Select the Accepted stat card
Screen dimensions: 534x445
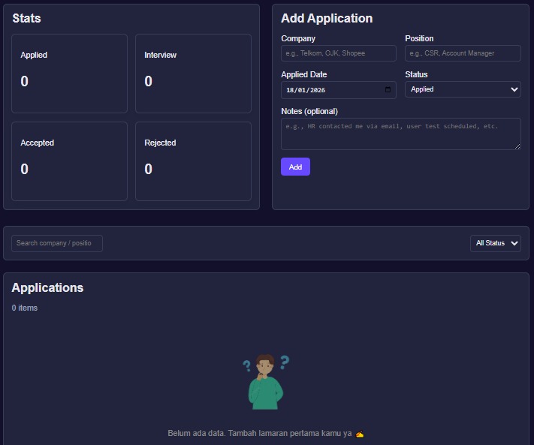[x=70, y=161]
